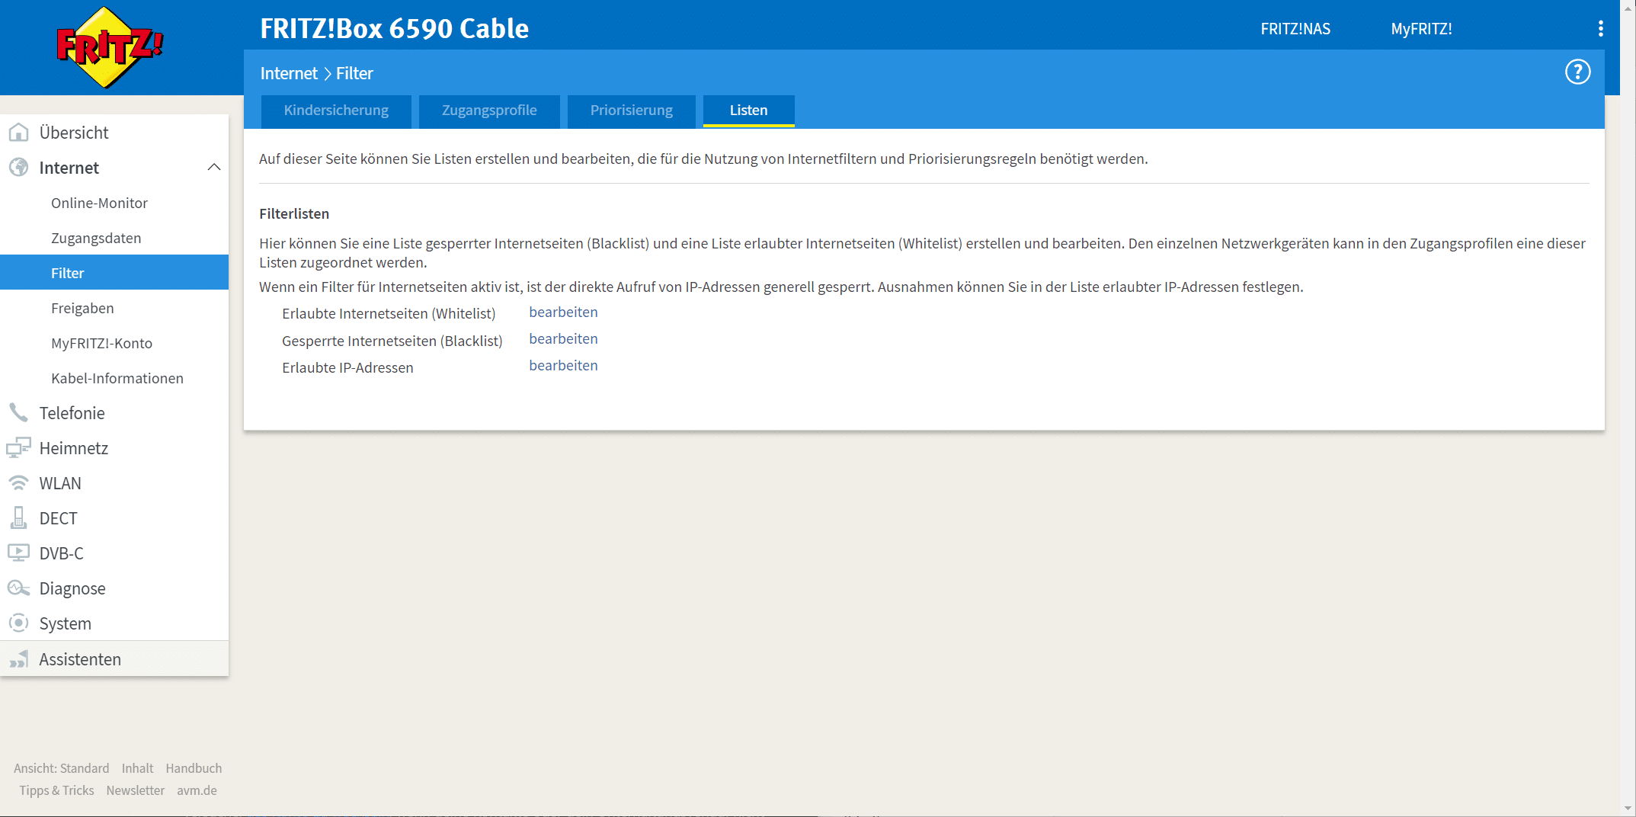This screenshot has height=817, width=1636.
Task: Switch to the Priorisierung tab
Action: coord(631,111)
